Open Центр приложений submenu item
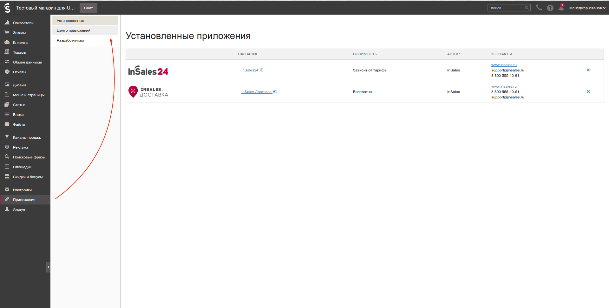The width and height of the screenshot is (609, 308). (85, 30)
